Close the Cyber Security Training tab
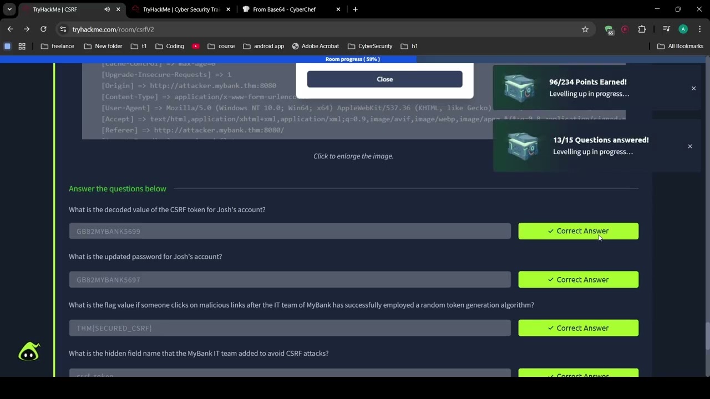Screen dimensions: 710x399 point(228,9)
